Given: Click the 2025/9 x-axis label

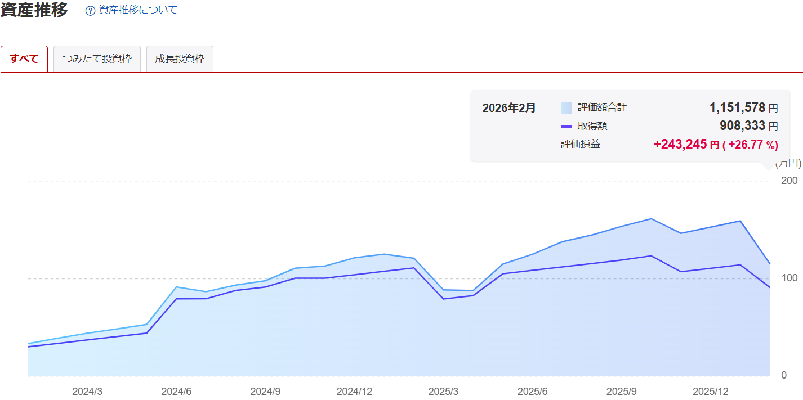Looking at the screenshot, I should pos(621,392).
